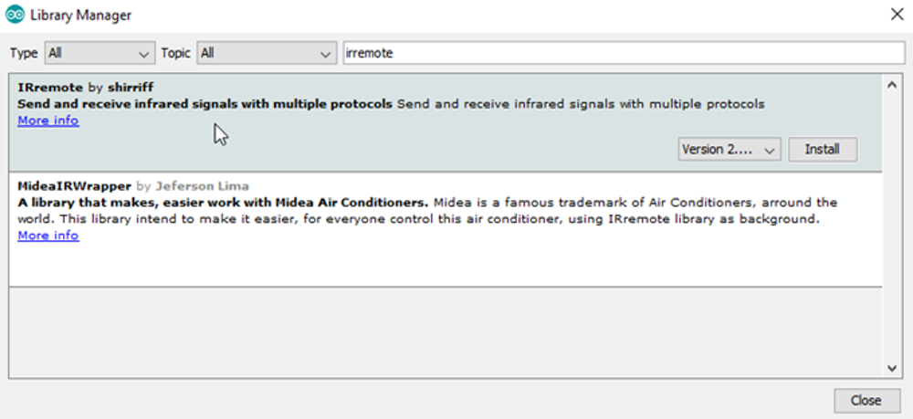The image size is (913, 419).
Task: Click the vertical scrollbar track
Action: tap(893, 228)
